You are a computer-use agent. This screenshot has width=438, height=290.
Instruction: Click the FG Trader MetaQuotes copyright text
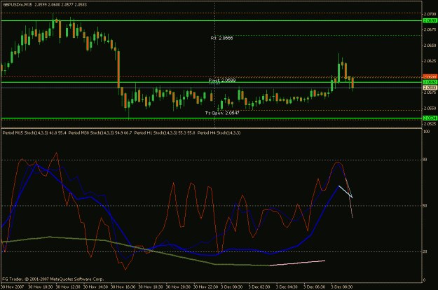pyautogui.click(x=53, y=279)
